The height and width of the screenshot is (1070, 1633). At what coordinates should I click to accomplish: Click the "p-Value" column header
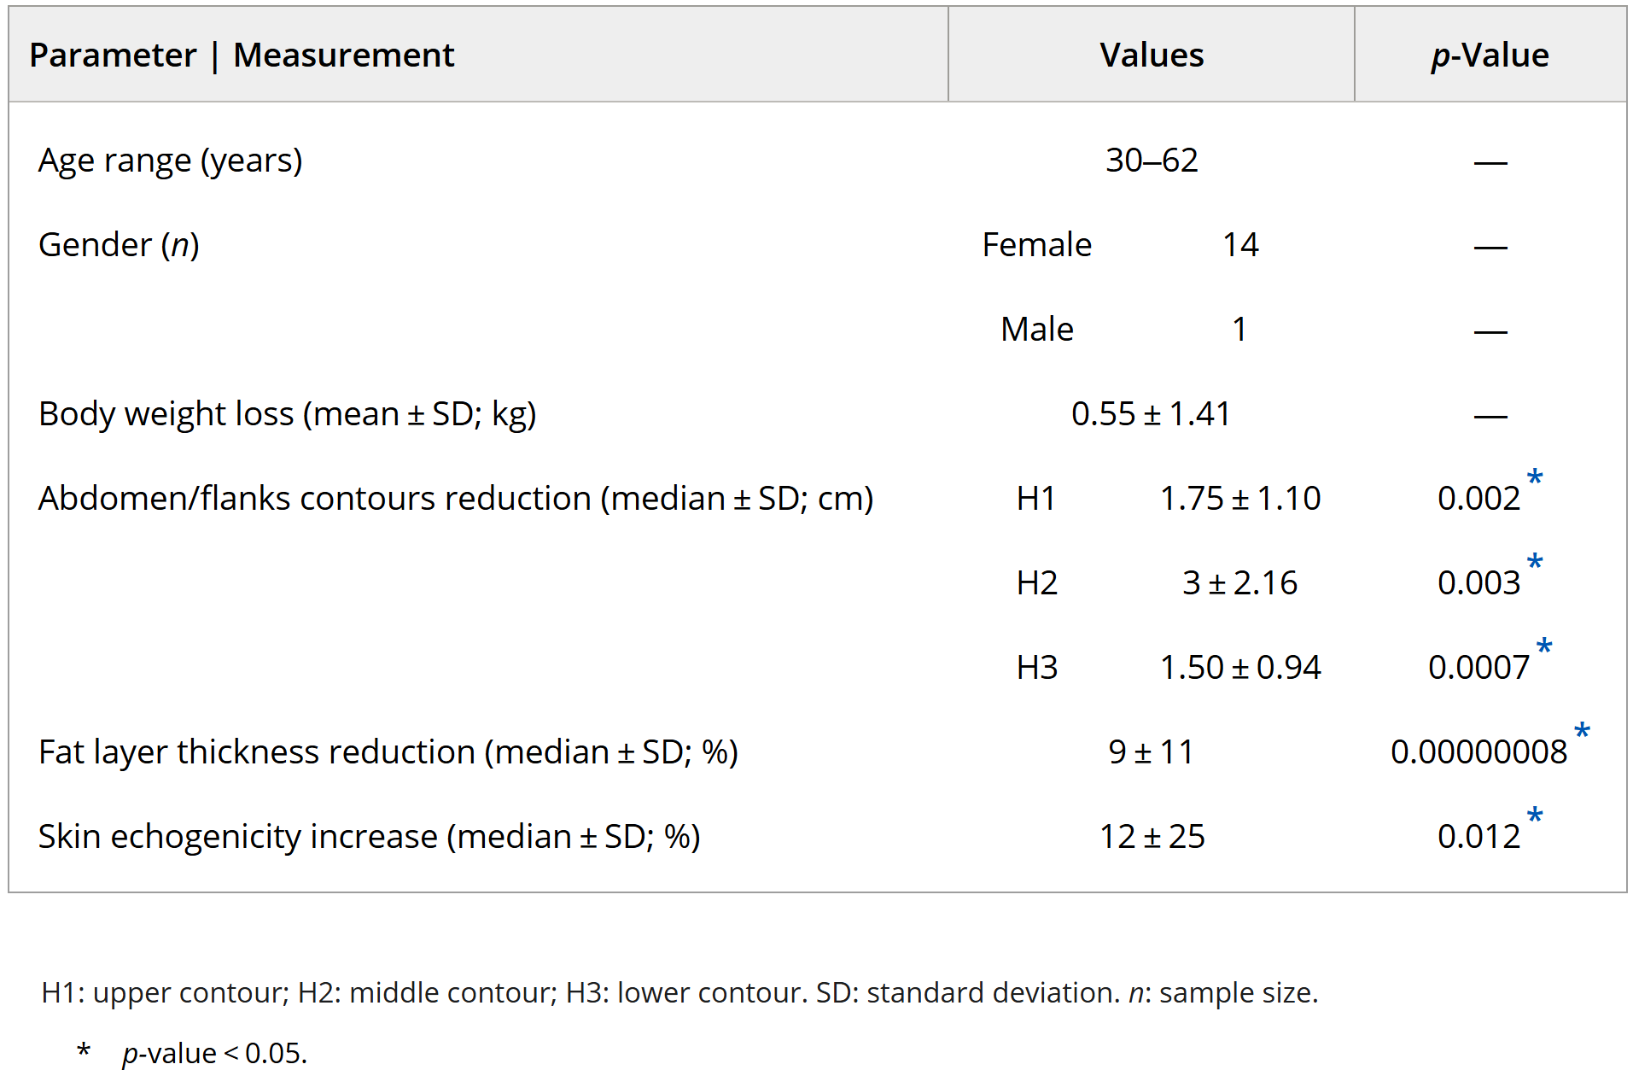[x=1490, y=56]
